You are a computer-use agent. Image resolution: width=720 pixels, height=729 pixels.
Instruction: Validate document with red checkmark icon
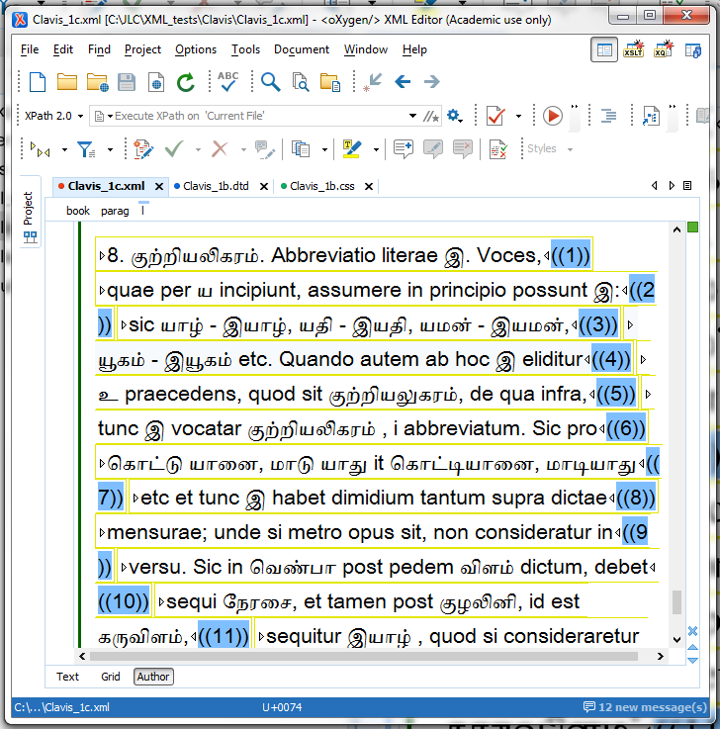(495, 116)
